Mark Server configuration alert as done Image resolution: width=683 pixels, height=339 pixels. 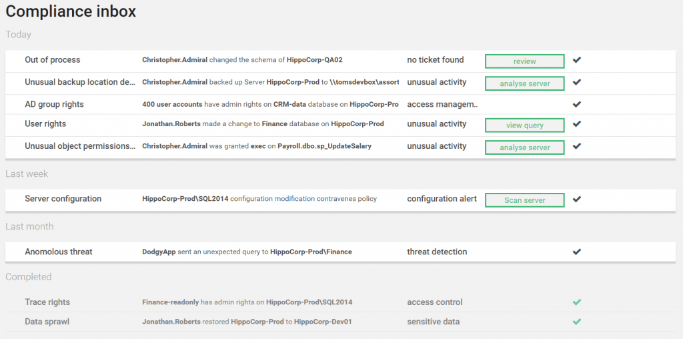click(x=577, y=199)
